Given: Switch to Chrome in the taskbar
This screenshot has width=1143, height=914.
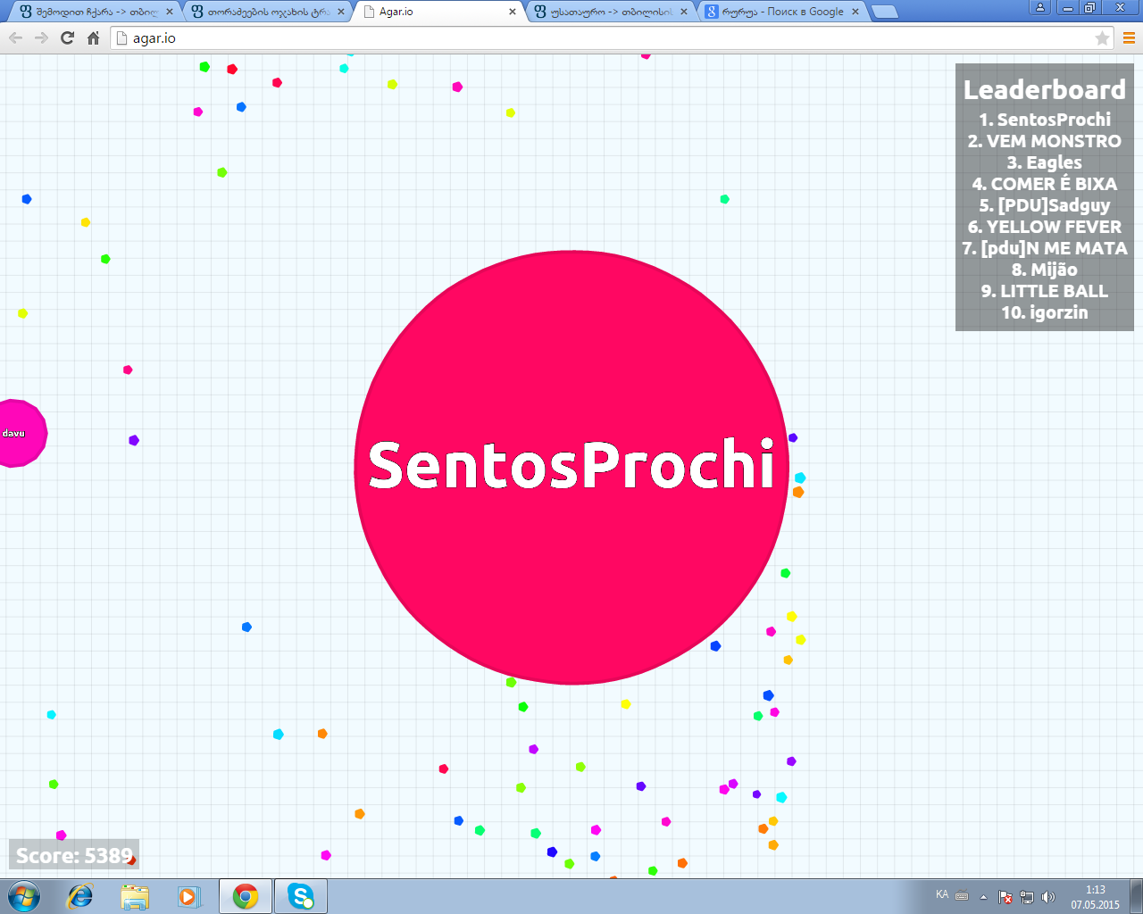Looking at the screenshot, I should coord(246,896).
